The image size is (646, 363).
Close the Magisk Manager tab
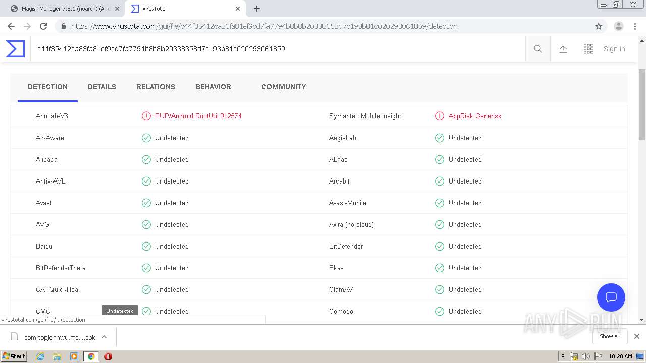(117, 9)
